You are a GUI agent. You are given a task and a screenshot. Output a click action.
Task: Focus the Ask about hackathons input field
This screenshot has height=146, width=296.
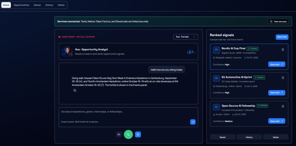click(129, 117)
